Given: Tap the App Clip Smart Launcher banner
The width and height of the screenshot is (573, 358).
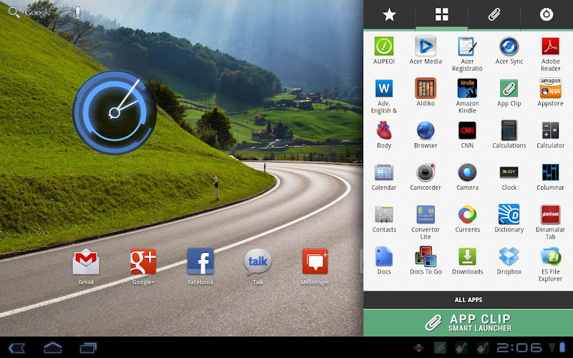Looking at the screenshot, I should (468, 323).
